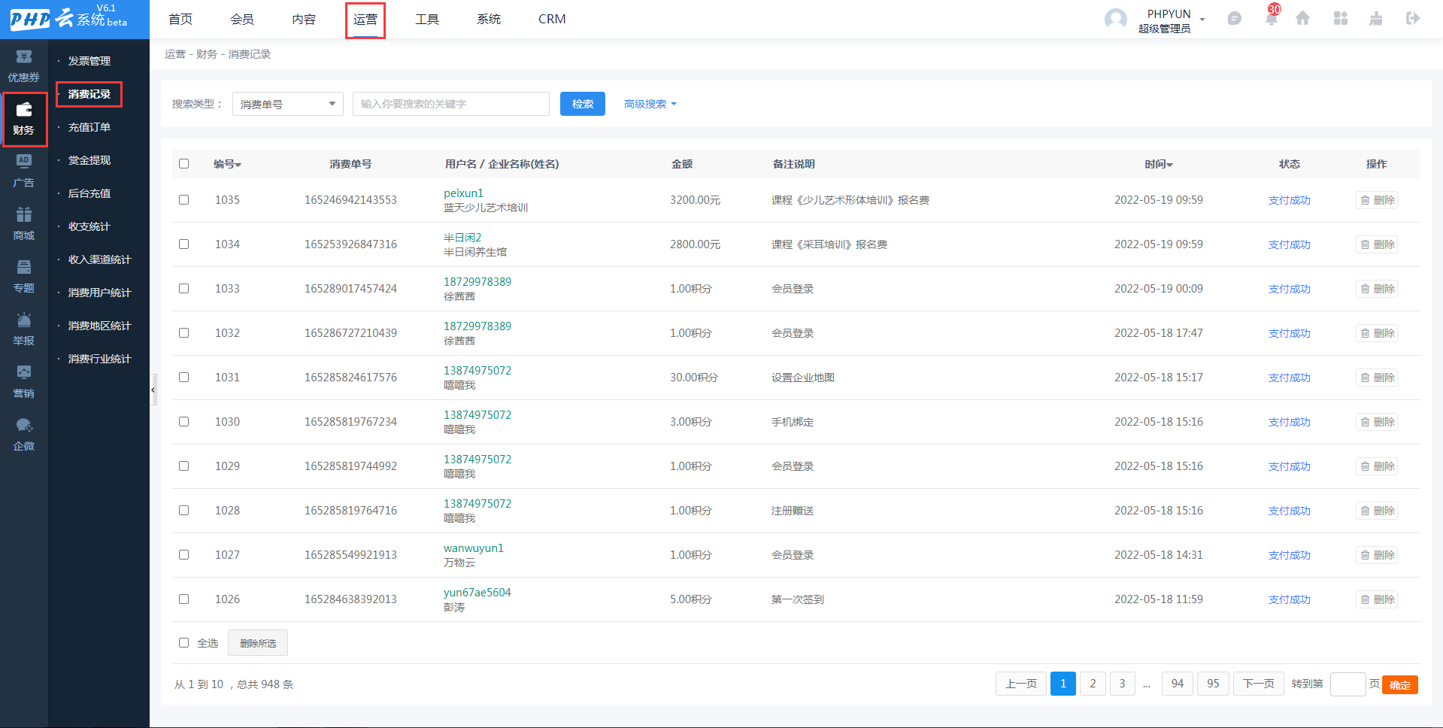Image resolution: width=1443 pixels, height=728 pixels.
Task: Open the 举报 alarm sidebar icon
Action: click(23, 329)
